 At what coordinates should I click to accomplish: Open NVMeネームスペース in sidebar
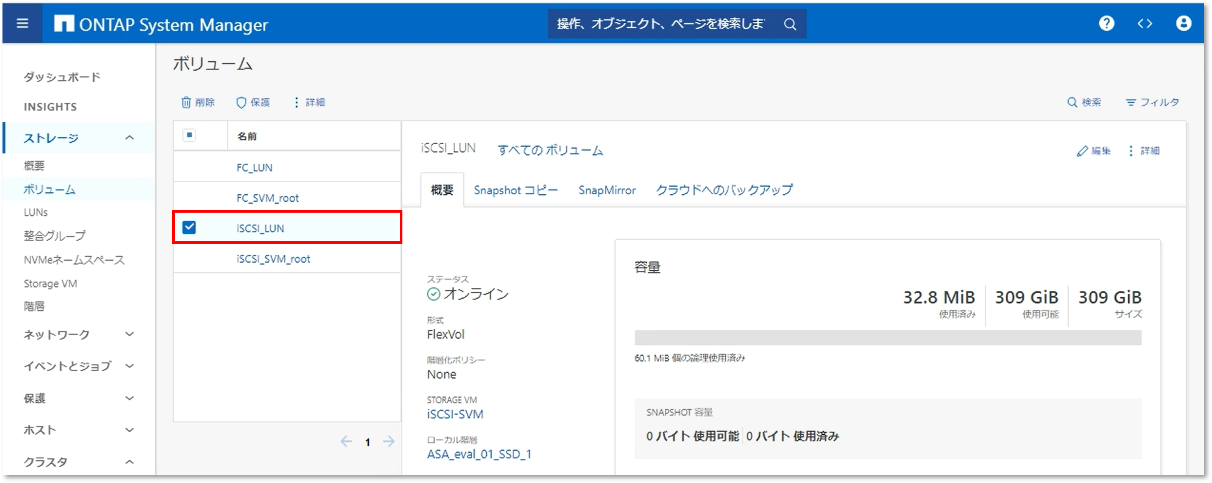(x=74, y=260)
